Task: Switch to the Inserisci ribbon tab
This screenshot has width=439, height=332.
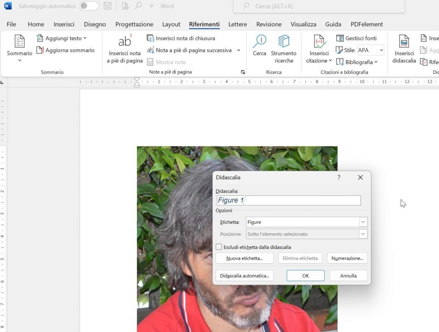Action: 64,24
